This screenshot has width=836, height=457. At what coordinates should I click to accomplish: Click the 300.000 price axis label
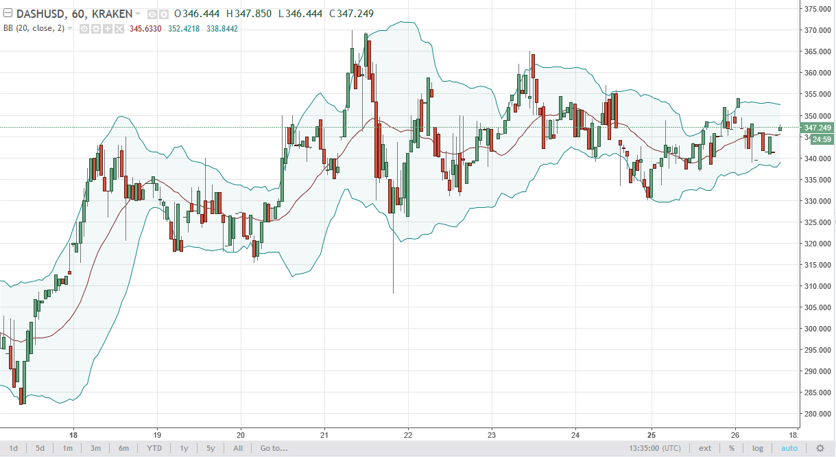tap(817, 329)
